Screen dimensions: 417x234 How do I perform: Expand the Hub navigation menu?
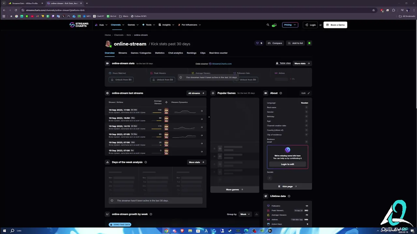point(101,25)
